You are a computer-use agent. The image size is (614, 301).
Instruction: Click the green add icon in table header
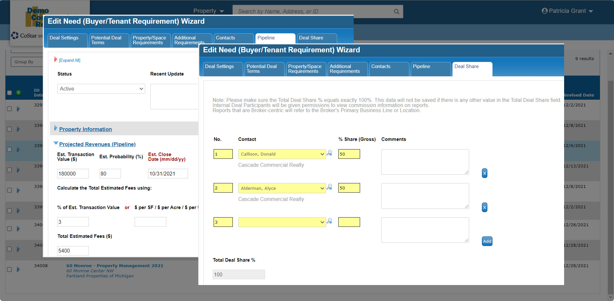(x=19, y=93)
